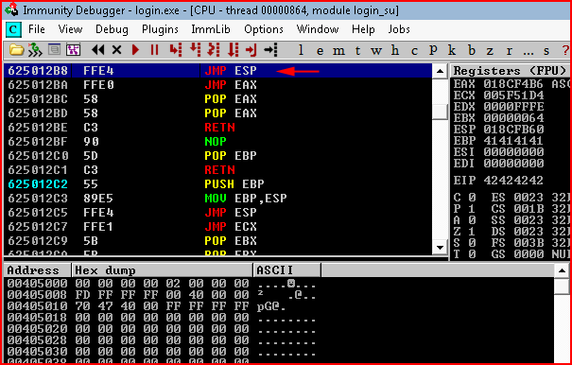Open the Plugins menu
Viewport: 572px width, 365px height.
click(x=160, y=29)
